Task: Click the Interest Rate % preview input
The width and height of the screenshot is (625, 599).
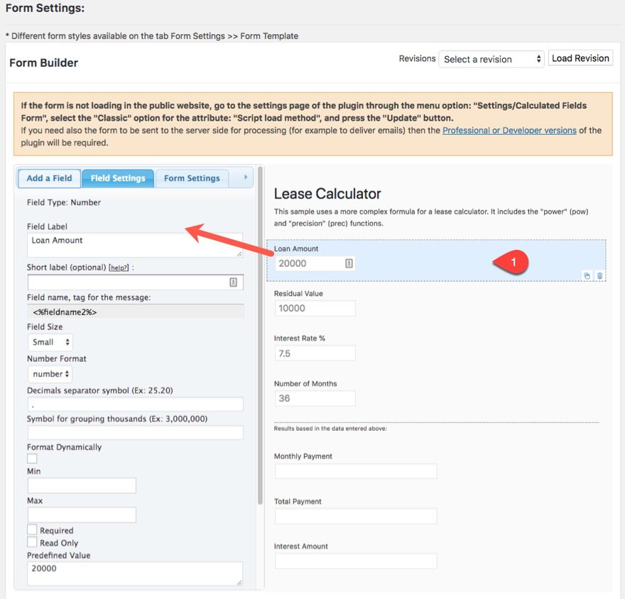Action: [315, 353]
